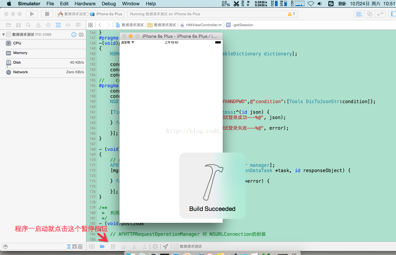Open the Apple menu
396x255 pixels.
tap(9, 4)
